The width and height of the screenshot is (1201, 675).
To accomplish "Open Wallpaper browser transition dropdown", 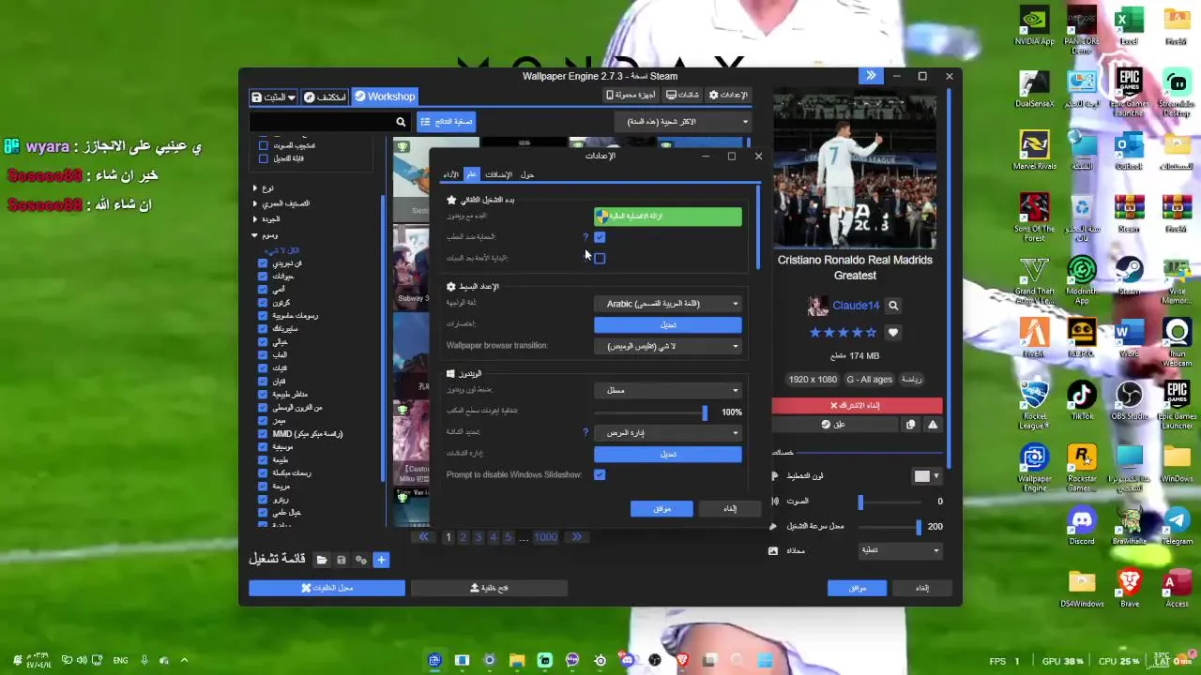I will pos(668,346).
